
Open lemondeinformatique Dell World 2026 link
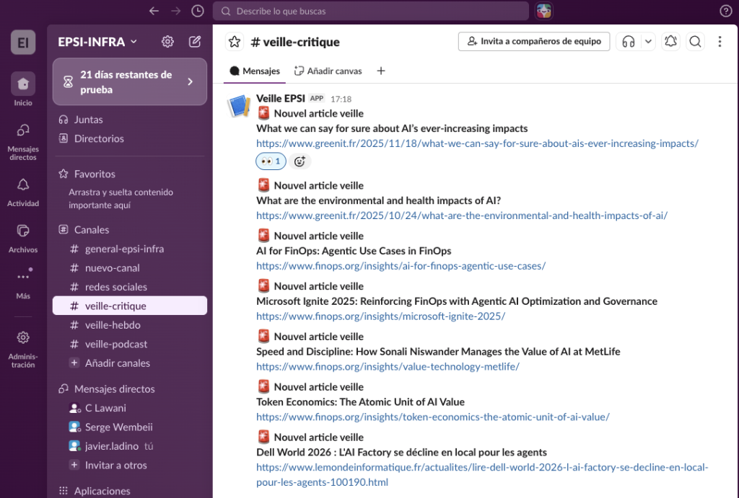pyautogui.click(x=482, y=474)
